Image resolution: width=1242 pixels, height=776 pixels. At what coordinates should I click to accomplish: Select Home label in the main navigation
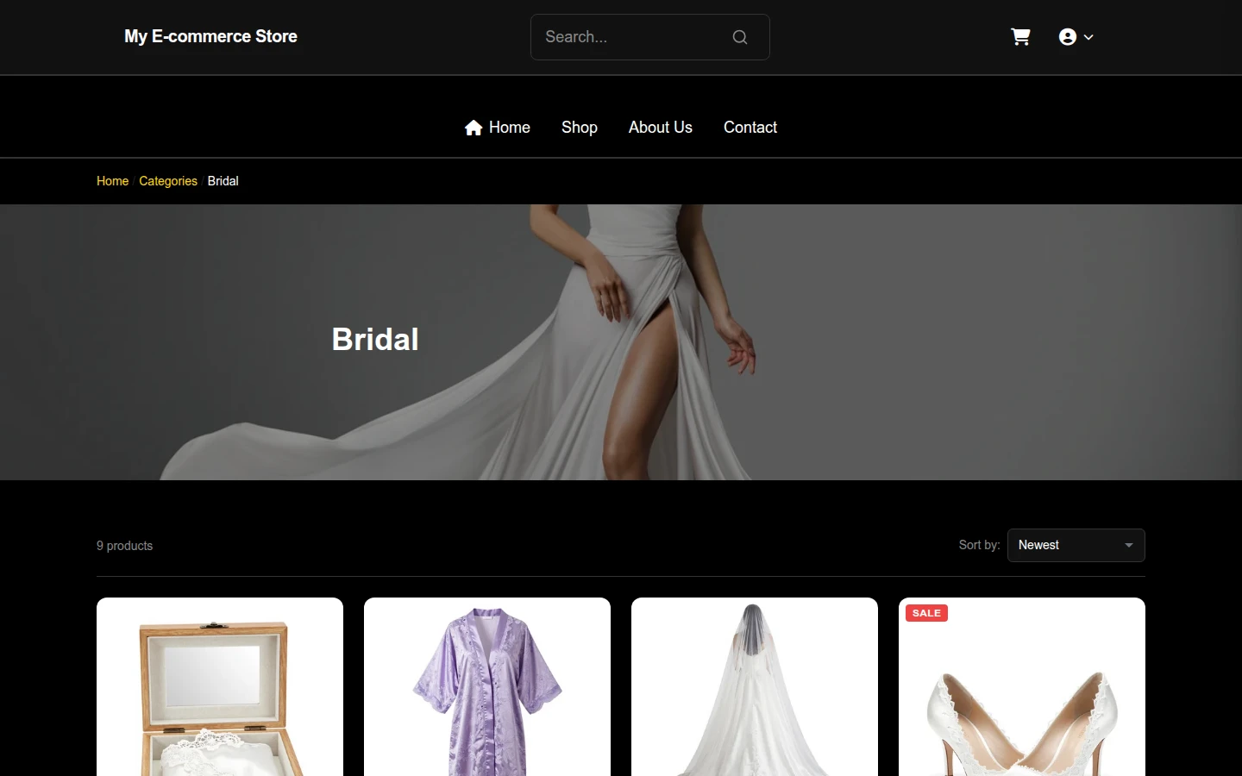[510, 128]
